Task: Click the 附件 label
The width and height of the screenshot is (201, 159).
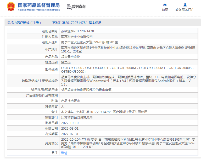Action: click(x=54, y=101)
